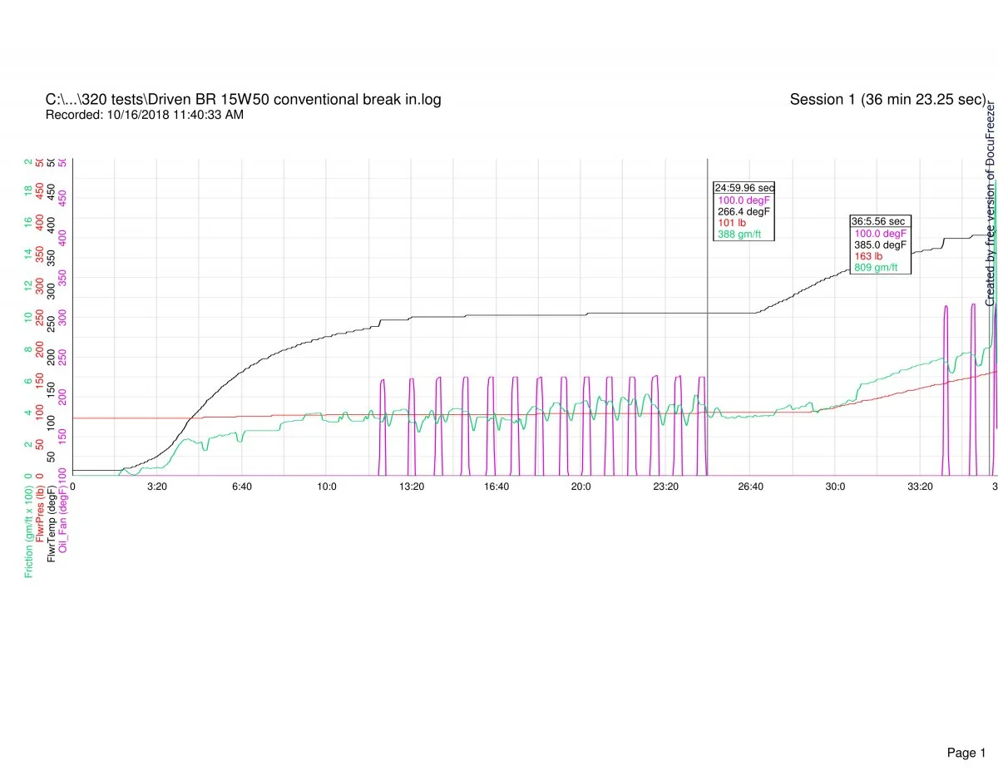Click the log file path title
Image resolution: width=998 pixels, height=771 pixels.
coord(243,100)
